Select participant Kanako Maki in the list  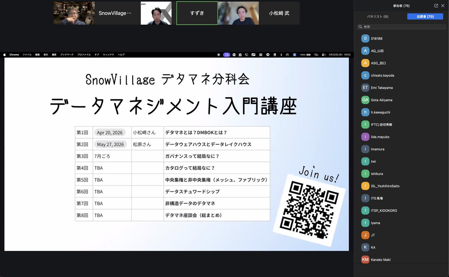pos(380,259)
